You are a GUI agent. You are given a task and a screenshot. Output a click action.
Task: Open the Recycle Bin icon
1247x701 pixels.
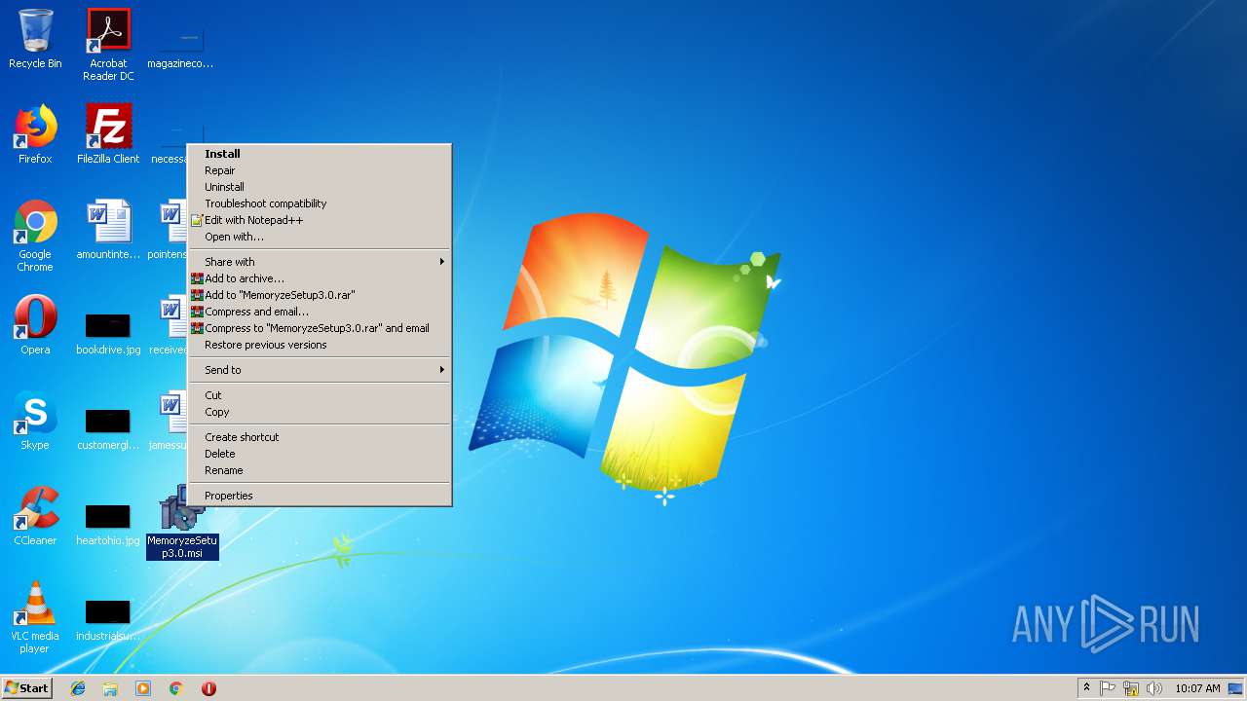tap(35, 39)
